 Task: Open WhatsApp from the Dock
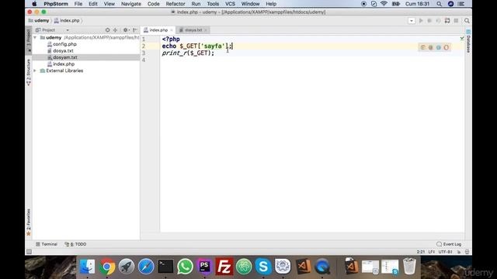pos(185,267)
